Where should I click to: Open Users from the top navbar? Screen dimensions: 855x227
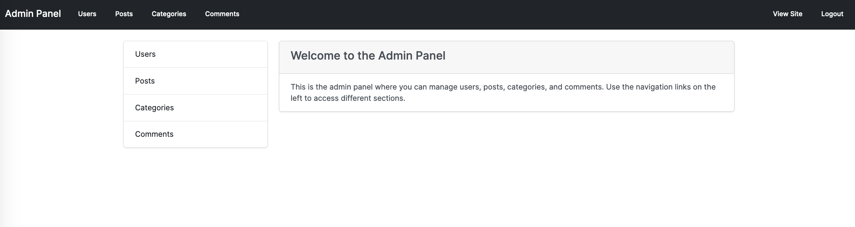(87, 14)
